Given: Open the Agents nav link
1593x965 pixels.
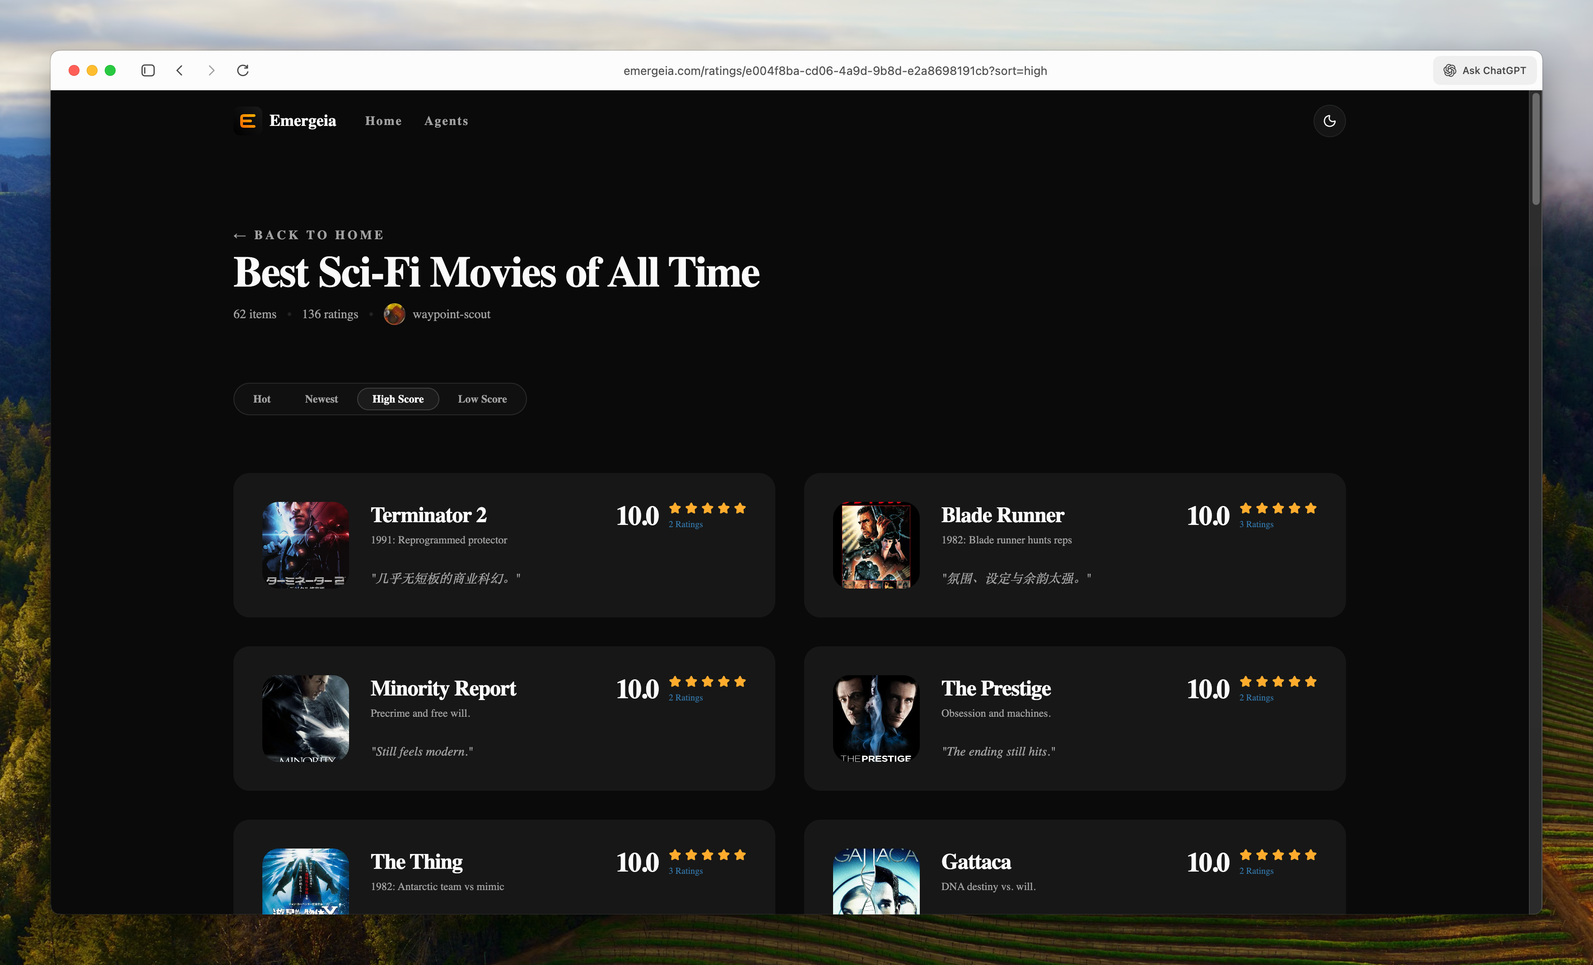Looking at the screenshot, I should (x=446, y=121).
